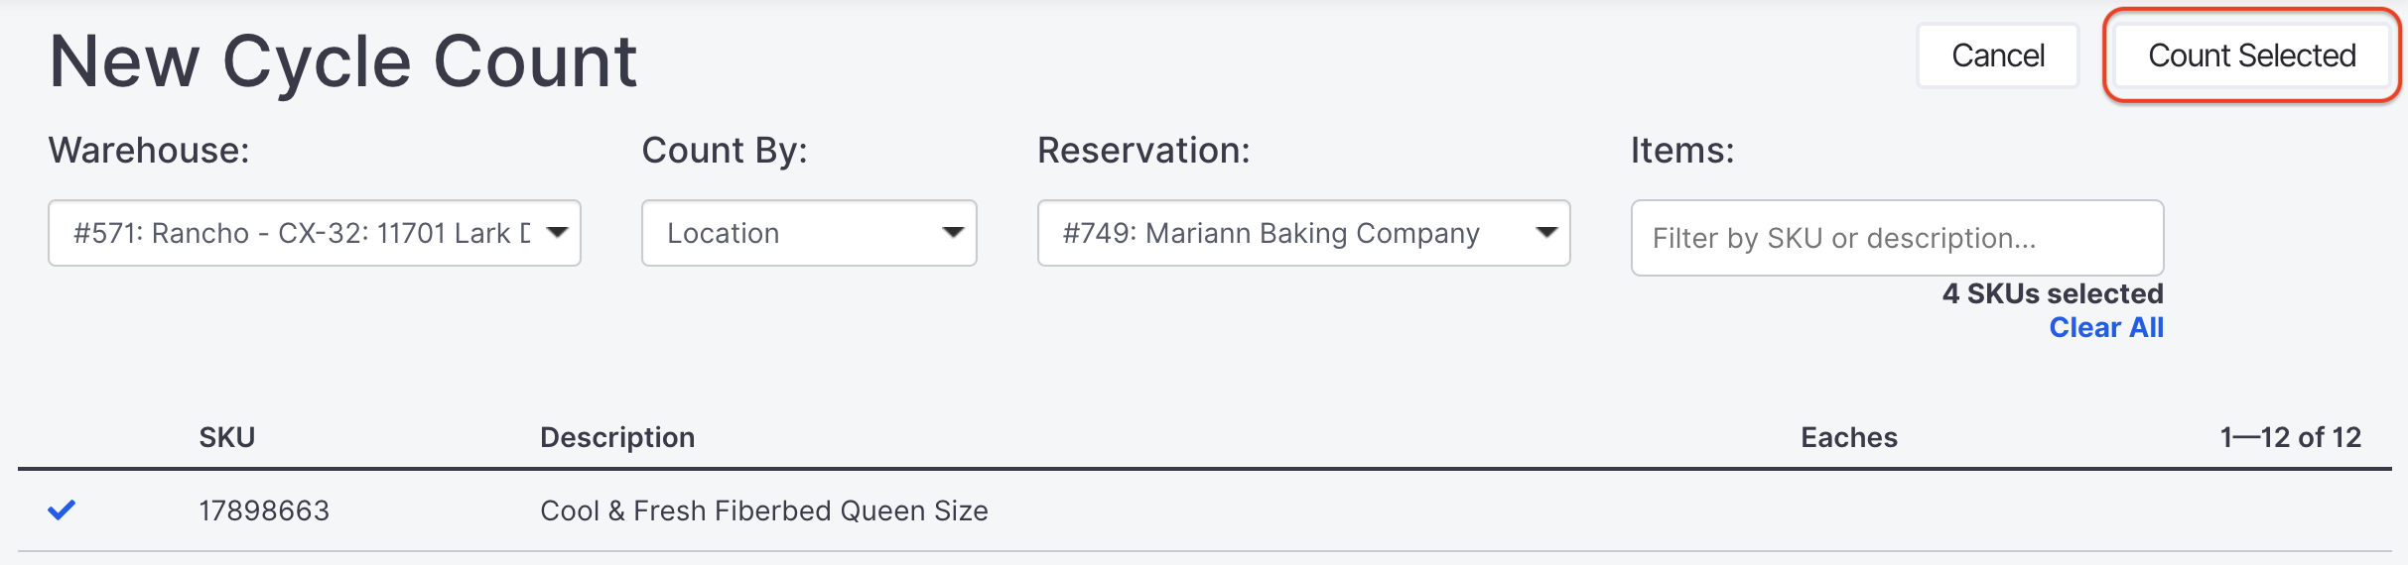Click the 4 SKUs selected text
This screenshot has width=2408, height=565.
tap(2052, 293)
